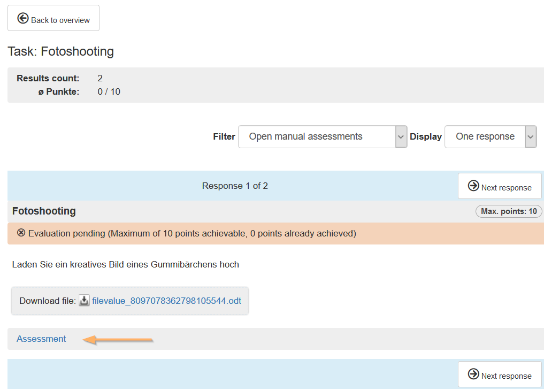The height and width of the screenshot is (390, 544).
Task: Click the orange 'Evaluation pending' status bar text
Action: (x=192, y=234)
